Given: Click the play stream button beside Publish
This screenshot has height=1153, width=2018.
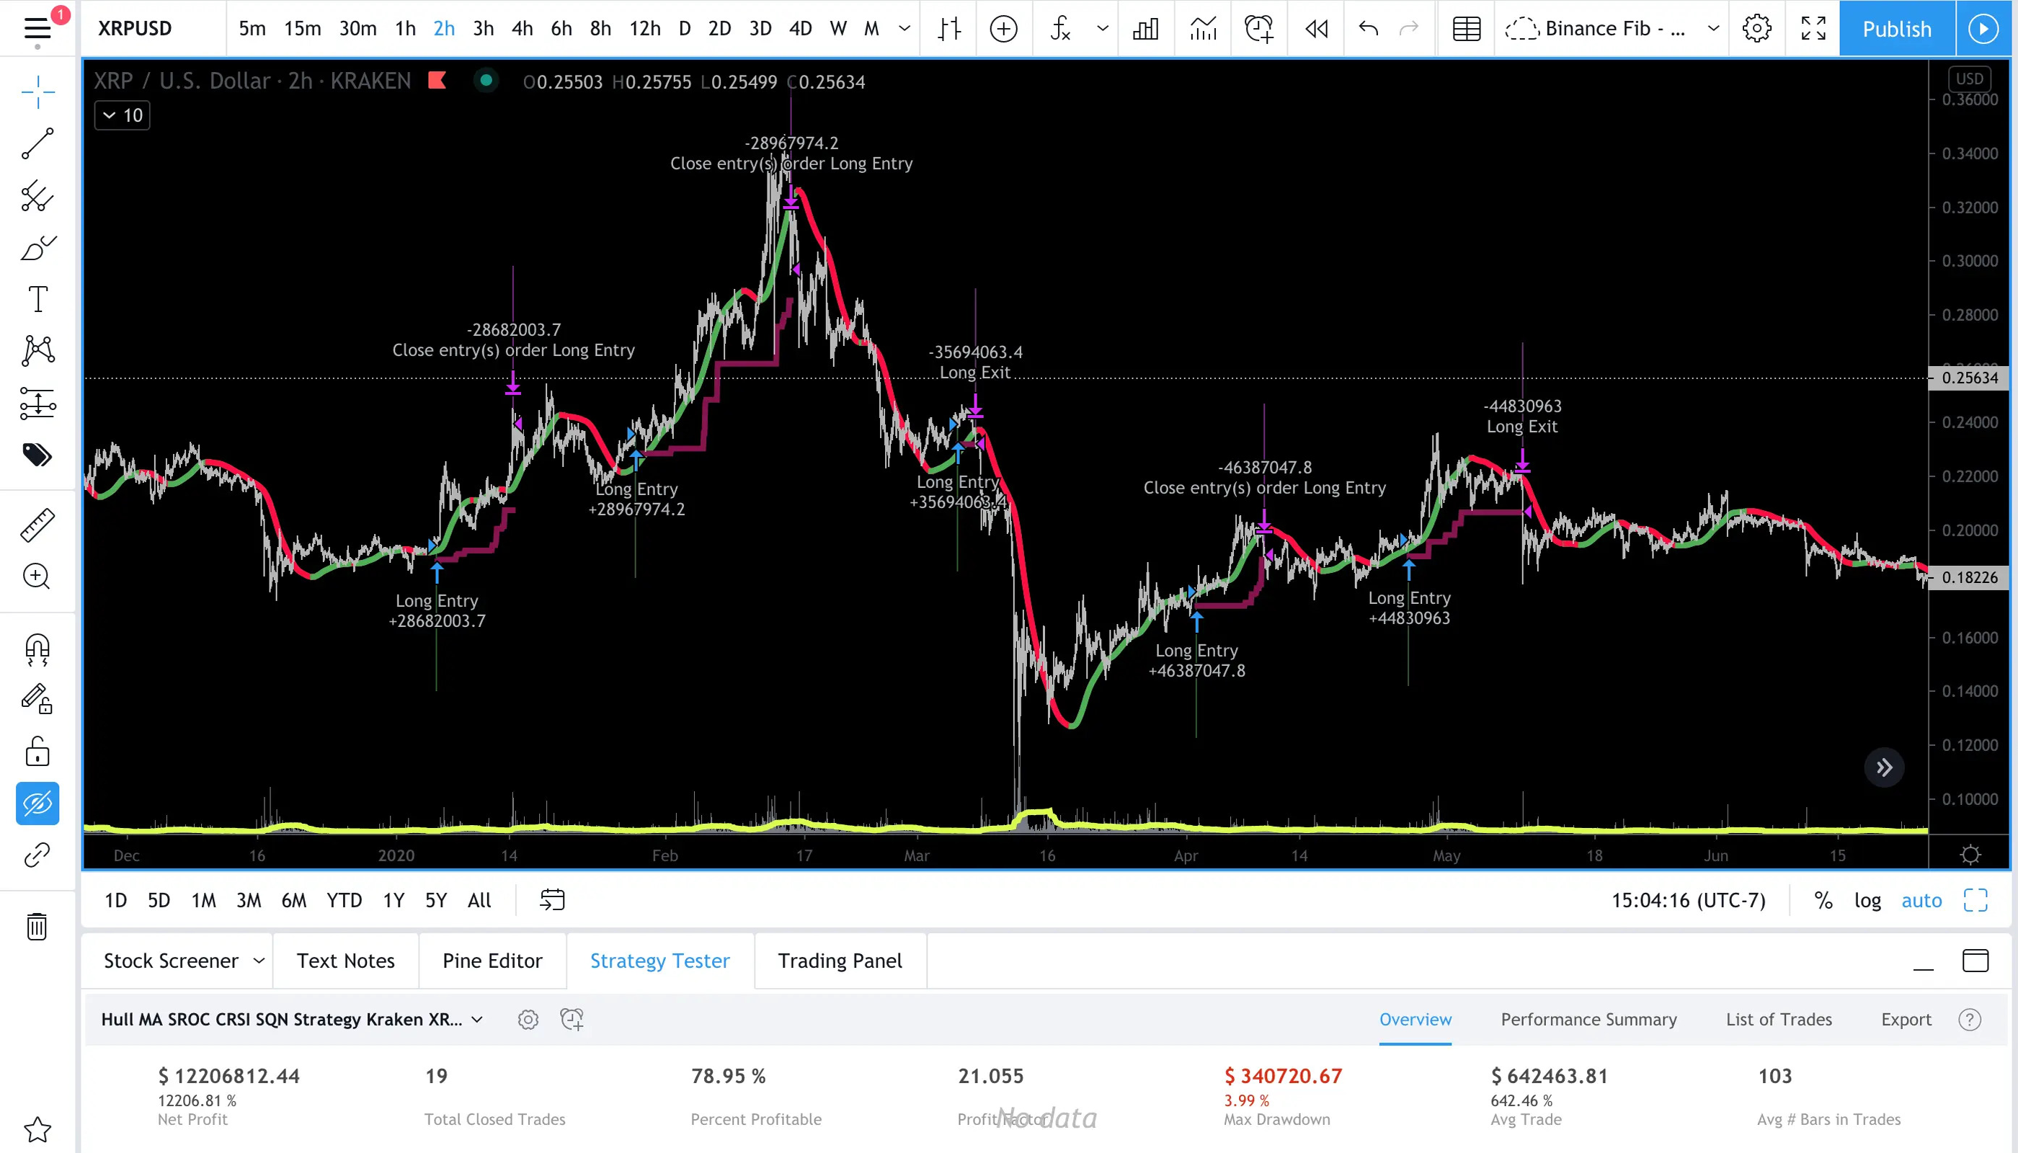Looking at the screenshot, I should (1984, 29).
